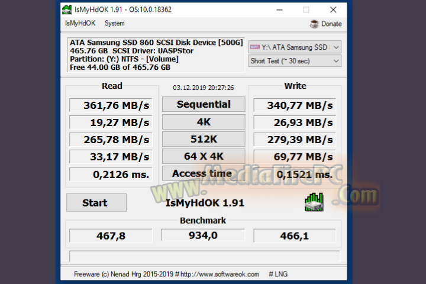Click the Access time button
This screenshot has width=426, height=284.
click(x=204, y=173)
